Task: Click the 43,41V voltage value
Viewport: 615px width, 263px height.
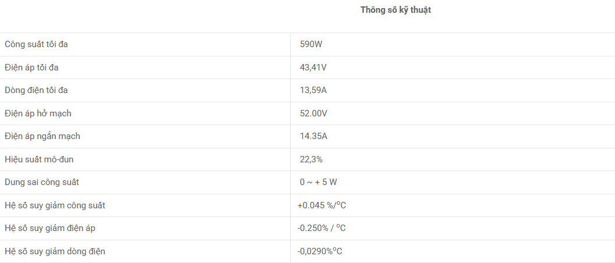Action: tap(313, 67)
